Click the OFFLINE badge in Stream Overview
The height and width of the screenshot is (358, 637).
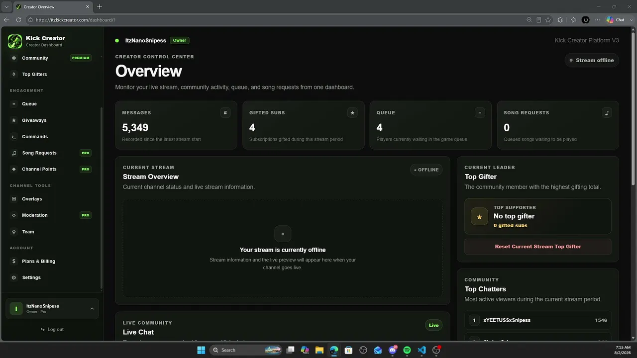tap(426, 170)
